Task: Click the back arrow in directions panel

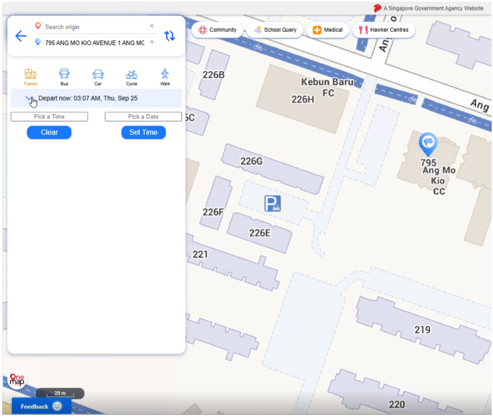Action: 21,36
